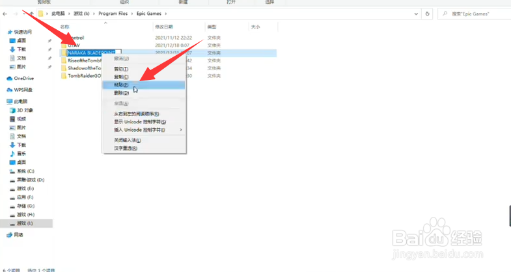Select 汉字重选(R) menu entry
511x272 pixels.
point(144,148)
